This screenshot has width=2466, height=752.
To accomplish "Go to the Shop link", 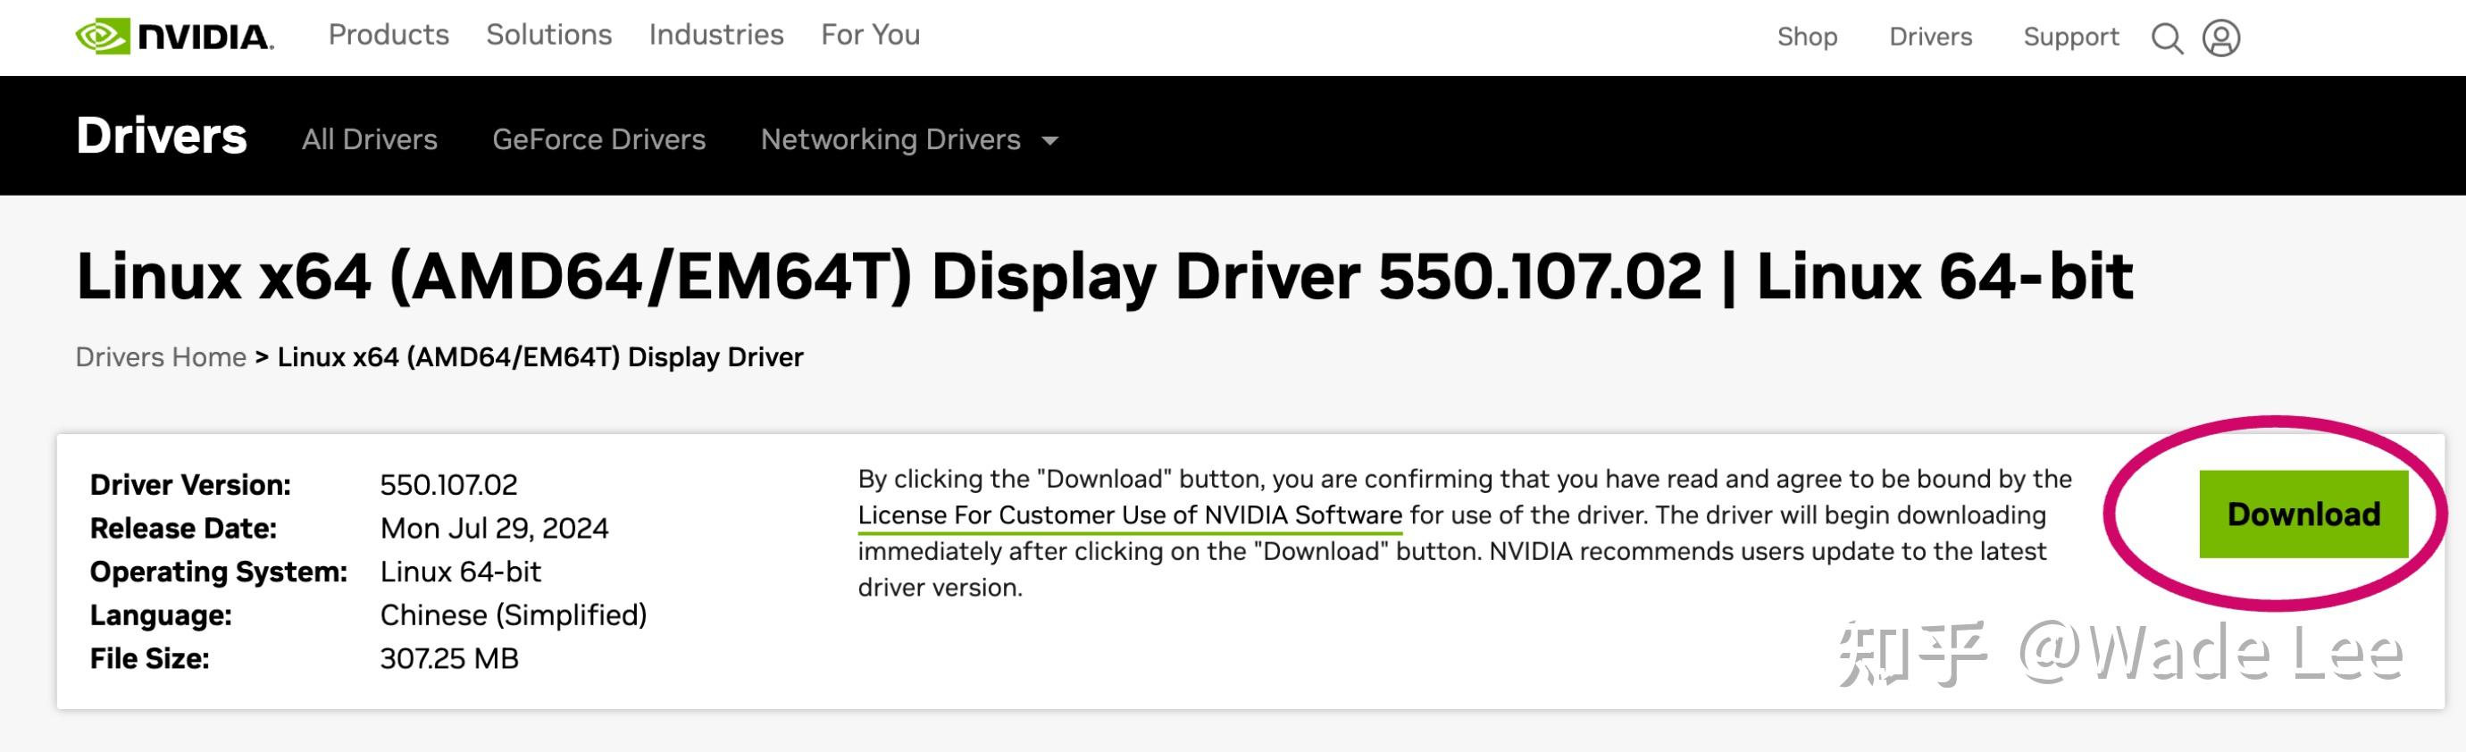I will (x=1807, y=37).
